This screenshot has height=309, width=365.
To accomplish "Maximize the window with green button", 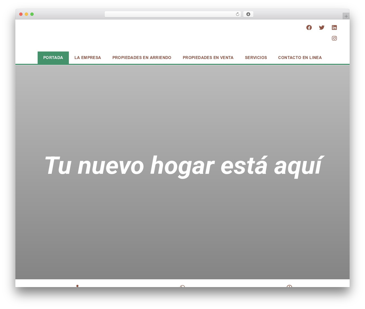I will (32, 14).
